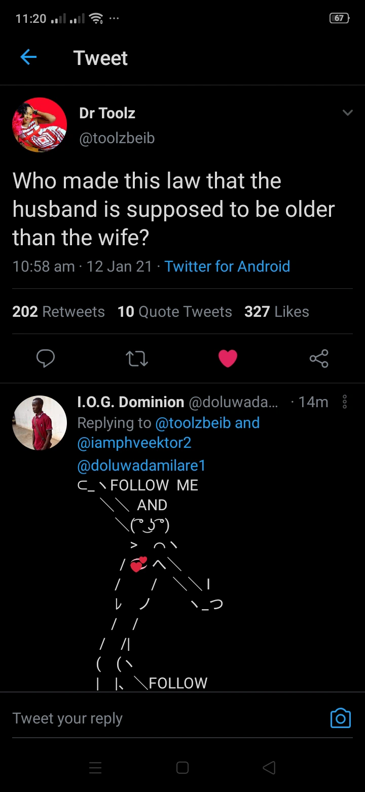Open I.O.G. Dominion's avatar
Screen dimensions: 365x792
pyautogui.click(x=40, y=423)
